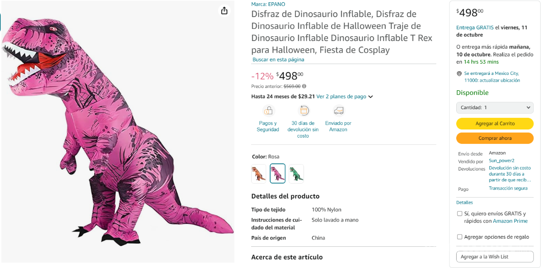This screenshot has height=268, width=542.
Task: Check Agregar opciones de regalo
Action: tap(459, 236)
